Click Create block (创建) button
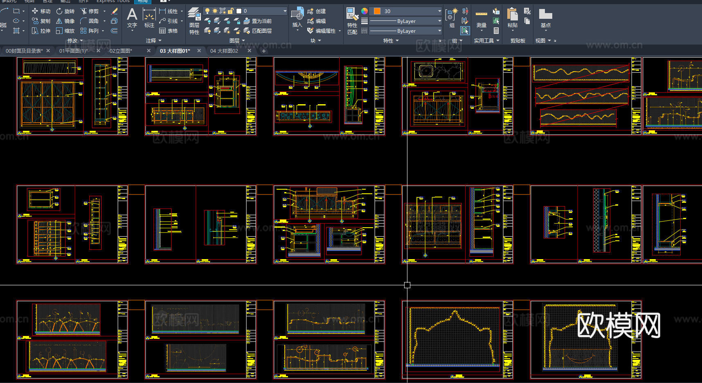Viewport: 702px width, 383px height. (x=317, y=11)
